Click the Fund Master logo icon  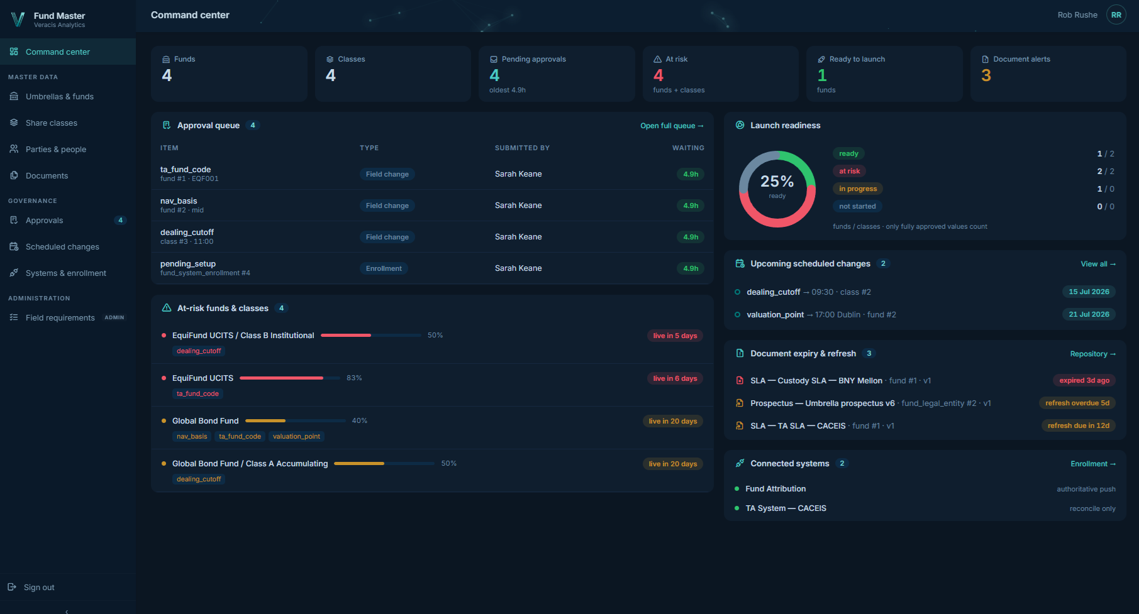(x=18, y=19)
